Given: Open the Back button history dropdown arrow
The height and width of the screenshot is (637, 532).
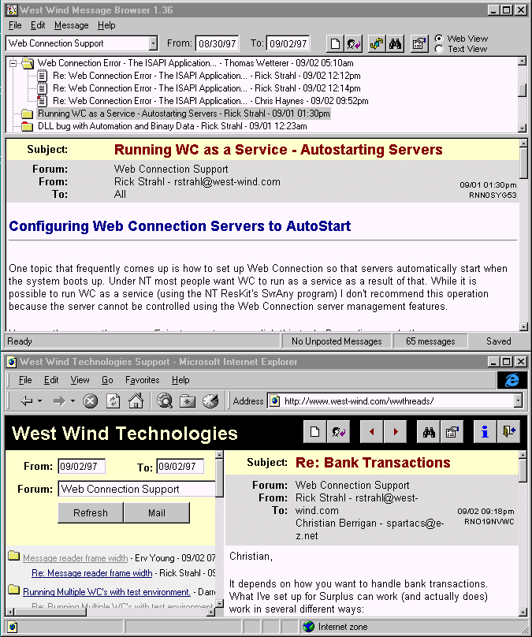Looking at the screenshot, I should click(39, 401).
